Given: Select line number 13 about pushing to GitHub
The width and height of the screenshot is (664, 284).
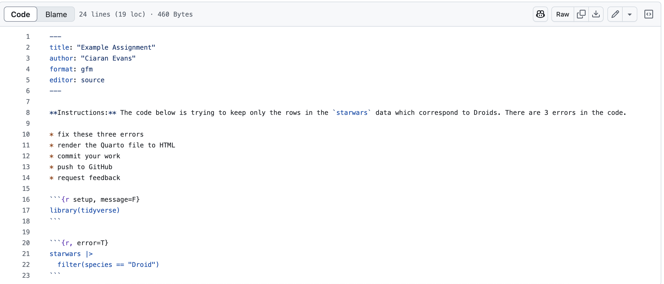Looking at the screenshot, I should [26, 167].
